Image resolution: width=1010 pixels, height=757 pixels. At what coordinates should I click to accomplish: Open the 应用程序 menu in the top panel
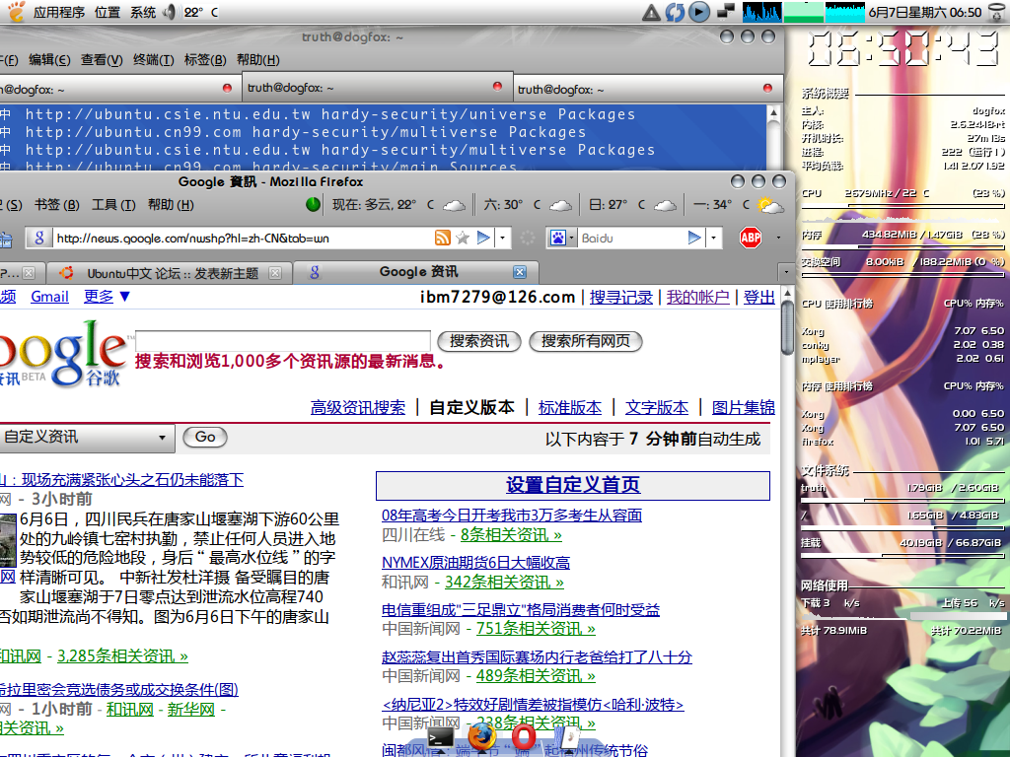pos(58,12)
